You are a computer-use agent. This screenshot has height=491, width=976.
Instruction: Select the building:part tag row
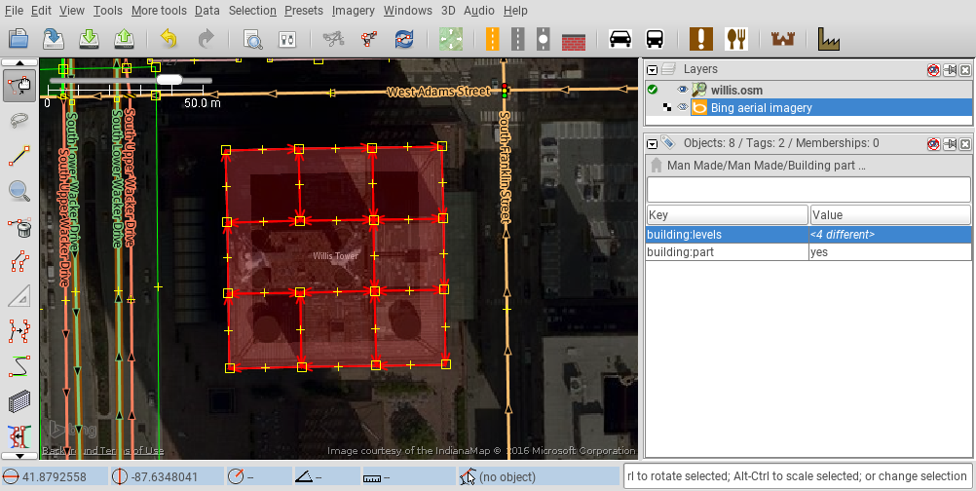pos(808,252)
